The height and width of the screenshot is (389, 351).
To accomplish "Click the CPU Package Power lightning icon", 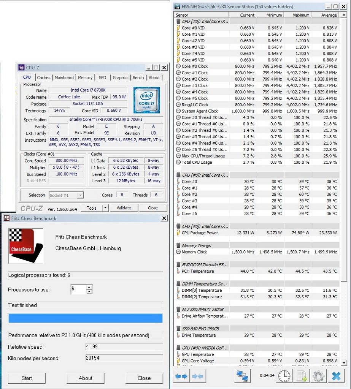I will point(178,233).
